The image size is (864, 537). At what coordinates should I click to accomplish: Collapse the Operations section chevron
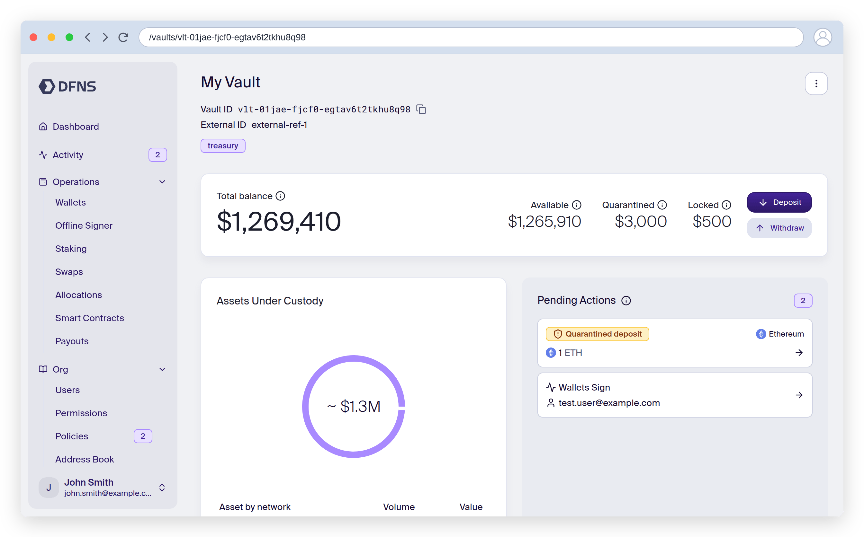pyautogui.click(x=162, y=182)
